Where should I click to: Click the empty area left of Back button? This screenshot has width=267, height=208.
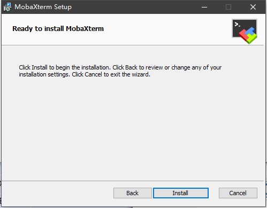pos(57,193)
